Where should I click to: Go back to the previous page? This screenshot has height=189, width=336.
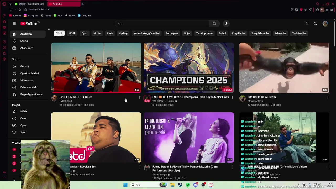[10, 10]
